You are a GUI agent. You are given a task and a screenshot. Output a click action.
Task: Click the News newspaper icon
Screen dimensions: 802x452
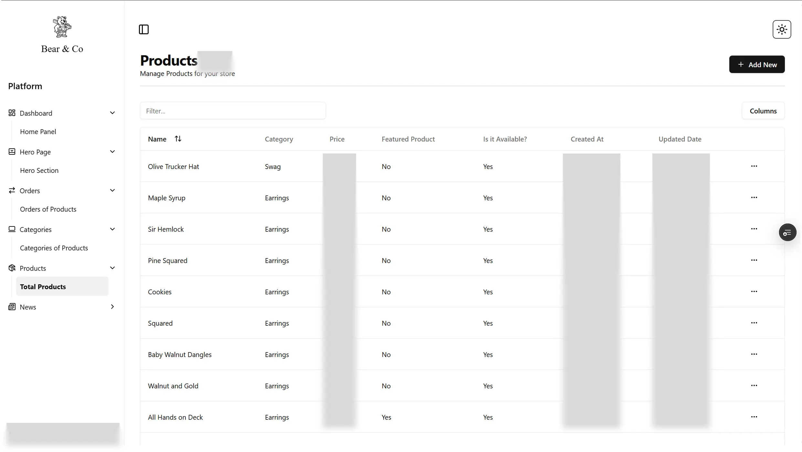12,307
